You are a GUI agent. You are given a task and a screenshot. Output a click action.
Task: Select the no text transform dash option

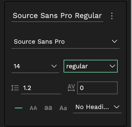(19, 108)
